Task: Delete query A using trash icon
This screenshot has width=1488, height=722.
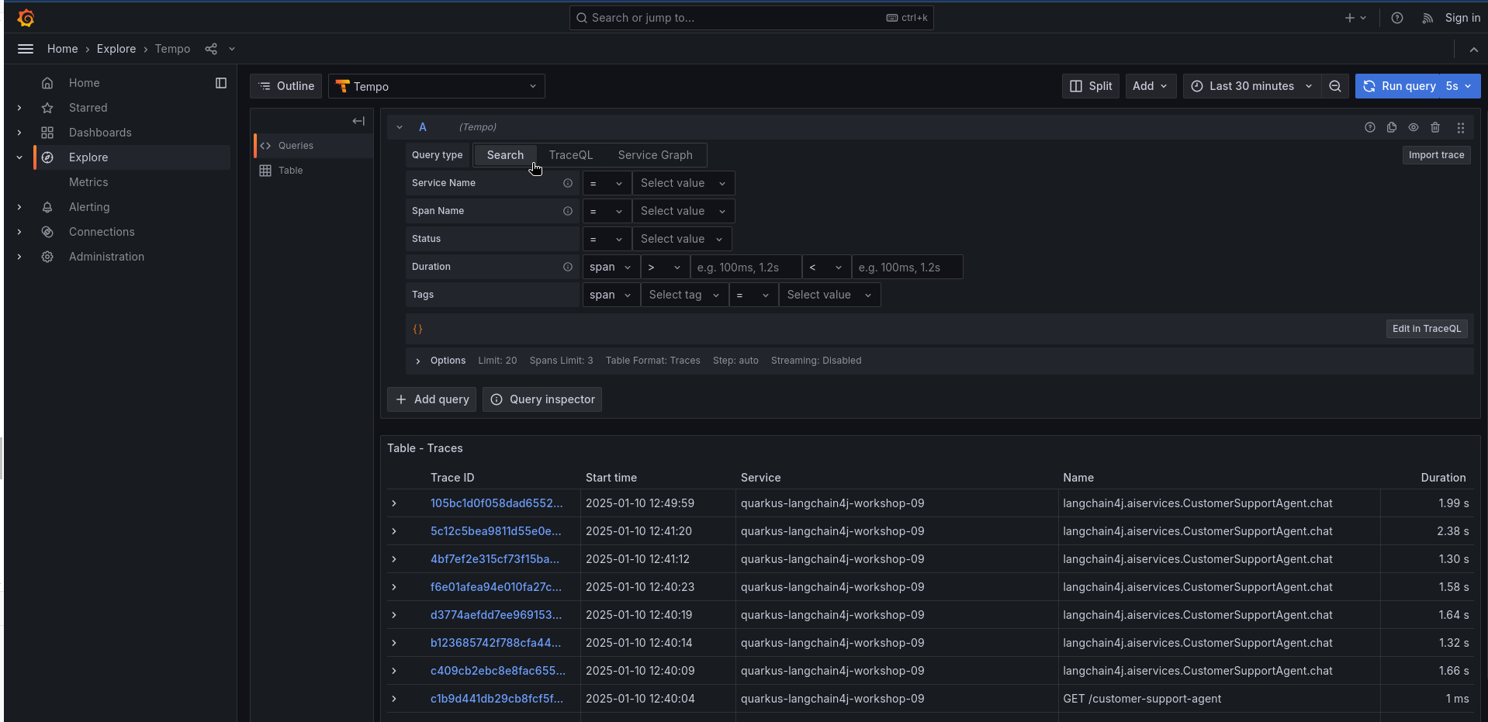Action: point(1435,127)
